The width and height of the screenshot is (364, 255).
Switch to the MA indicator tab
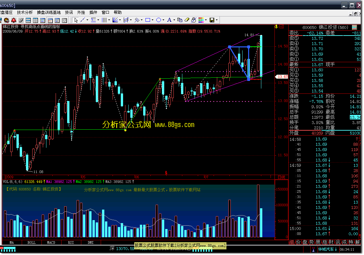click(12, 243)
